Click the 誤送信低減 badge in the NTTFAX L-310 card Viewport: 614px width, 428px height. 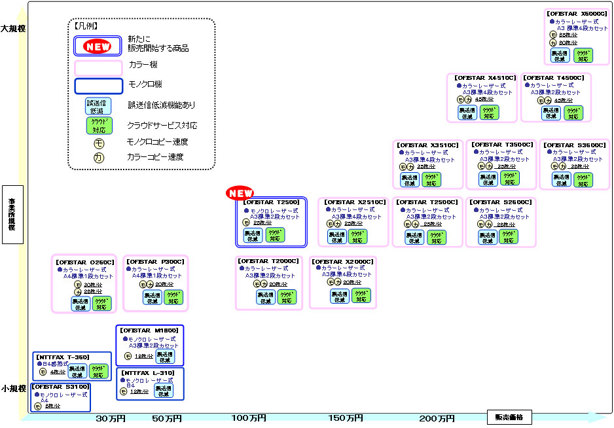(x=164, y=391)
